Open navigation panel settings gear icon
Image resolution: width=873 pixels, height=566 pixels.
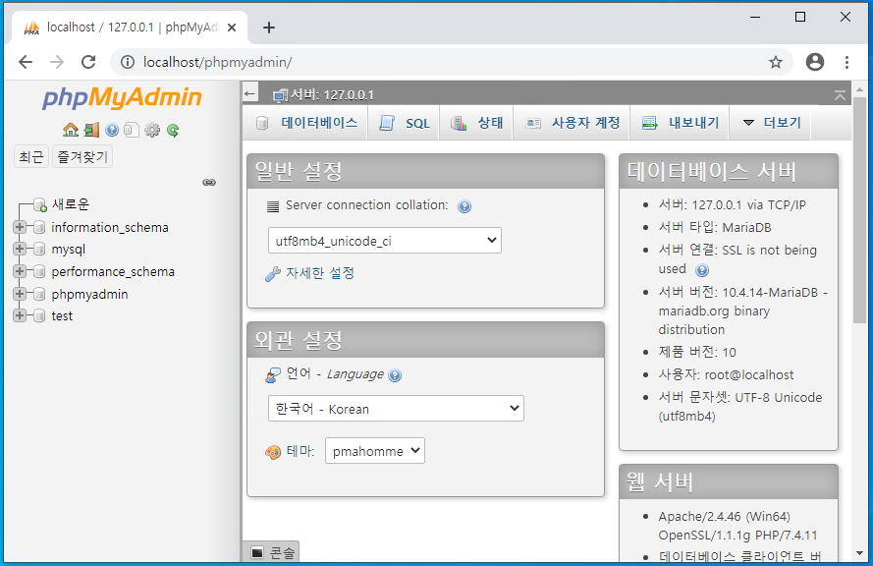click(x=152, y=130)
